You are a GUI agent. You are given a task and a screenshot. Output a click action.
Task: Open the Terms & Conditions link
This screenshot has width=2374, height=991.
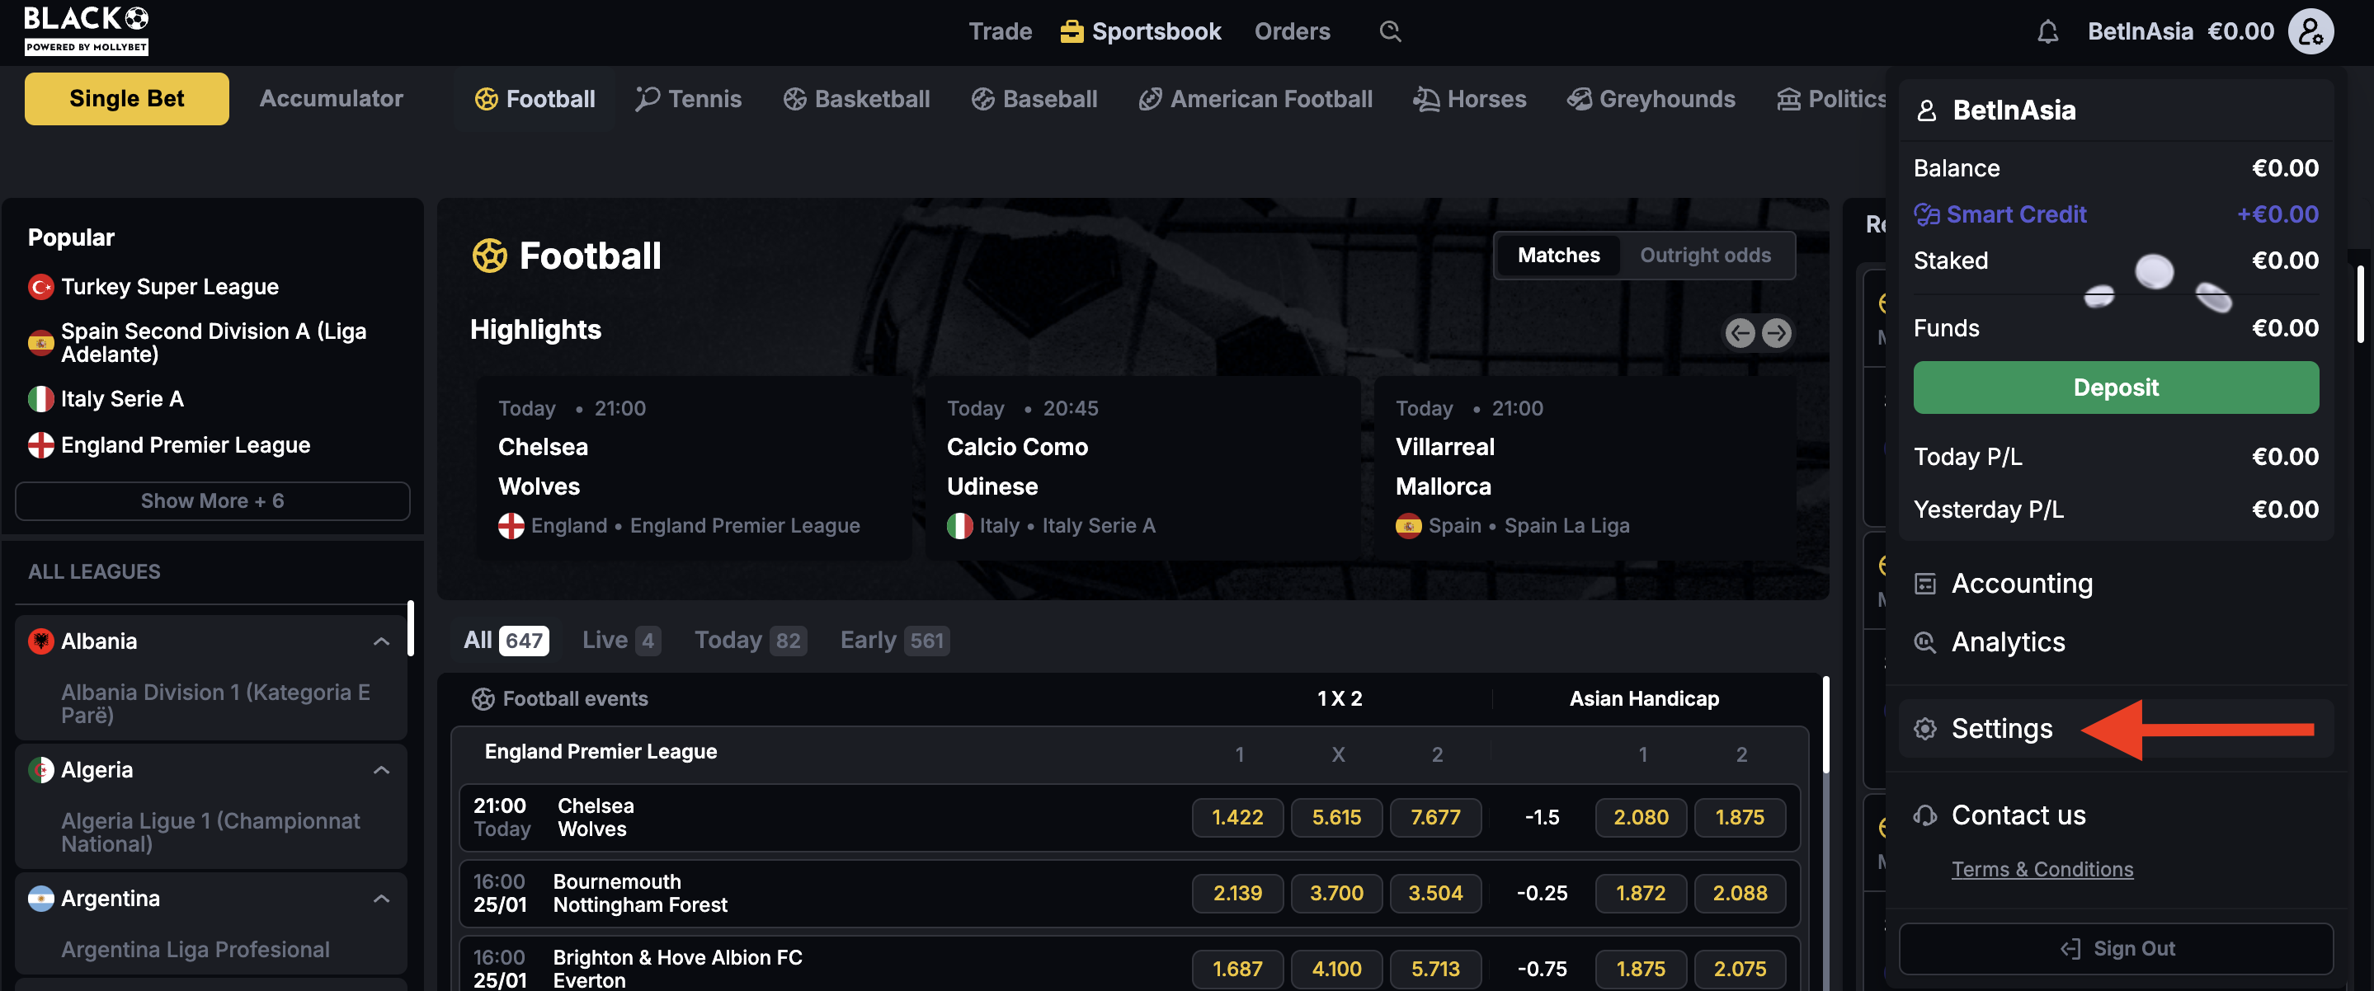click(x=2042, y=868)
